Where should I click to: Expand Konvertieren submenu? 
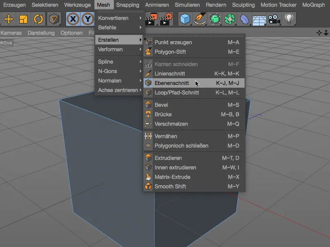coord(119,18)
